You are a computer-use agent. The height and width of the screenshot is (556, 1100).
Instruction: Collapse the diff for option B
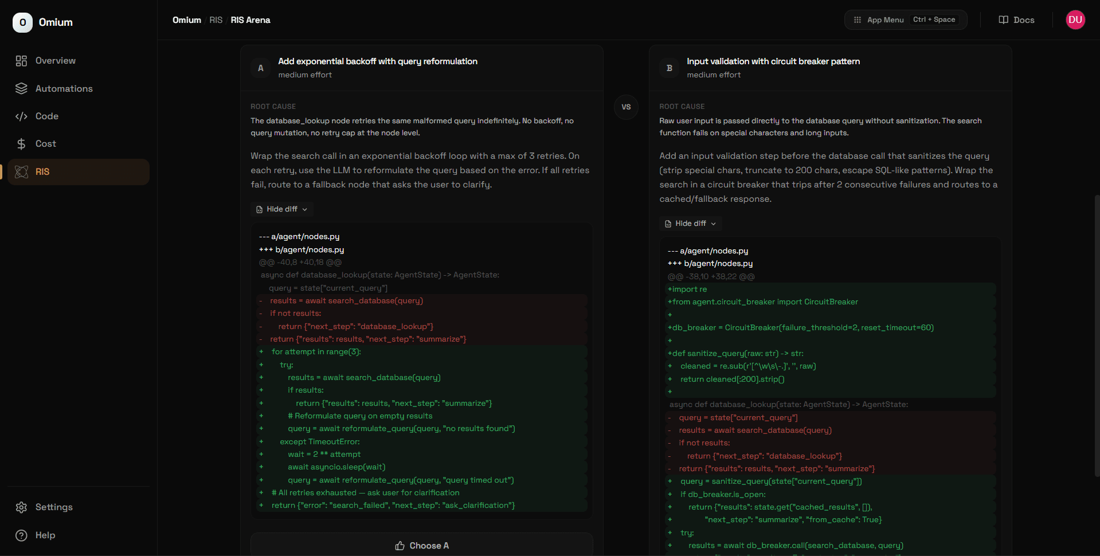pyautogui.click(x=690, y=223)
